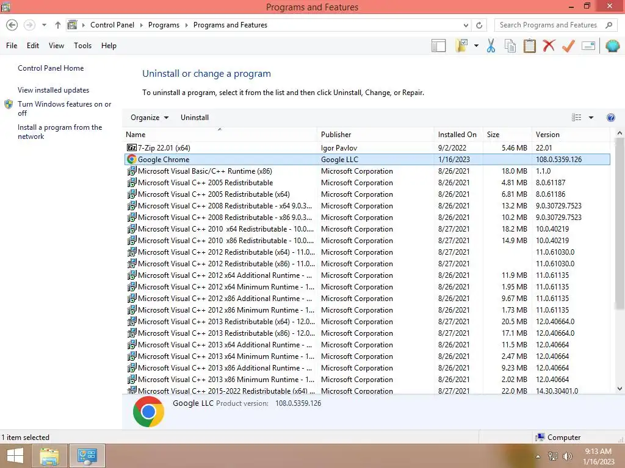Click the red X Delete toolbar icon
Screen dimensions: 625x468
[549, 45]
